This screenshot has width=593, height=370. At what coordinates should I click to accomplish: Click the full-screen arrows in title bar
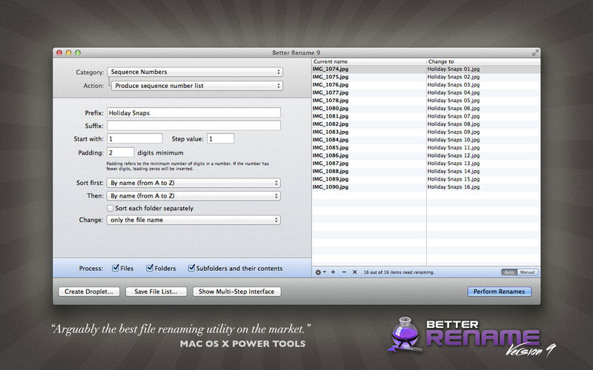(x=534, y=53)
